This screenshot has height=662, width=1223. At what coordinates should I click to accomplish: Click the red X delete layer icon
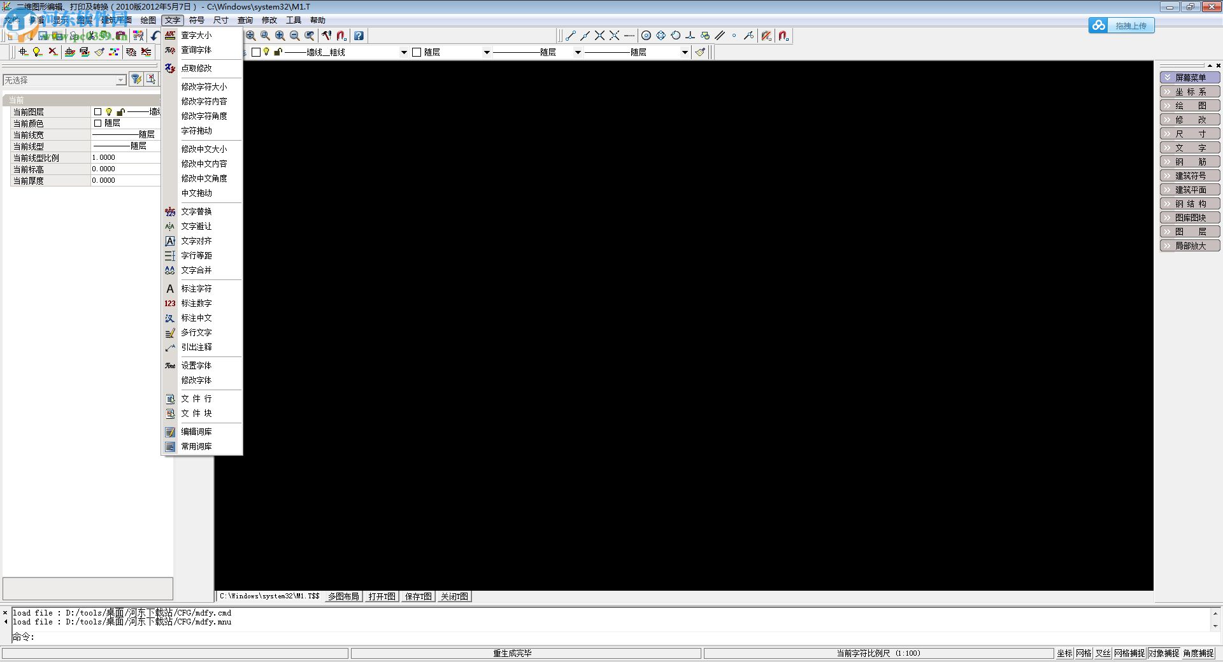point(53,52)
